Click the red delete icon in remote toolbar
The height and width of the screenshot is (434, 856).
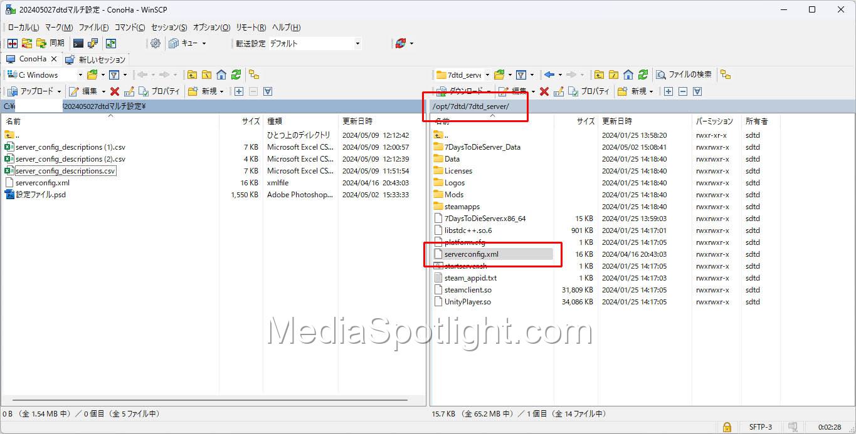click(544, 91)
